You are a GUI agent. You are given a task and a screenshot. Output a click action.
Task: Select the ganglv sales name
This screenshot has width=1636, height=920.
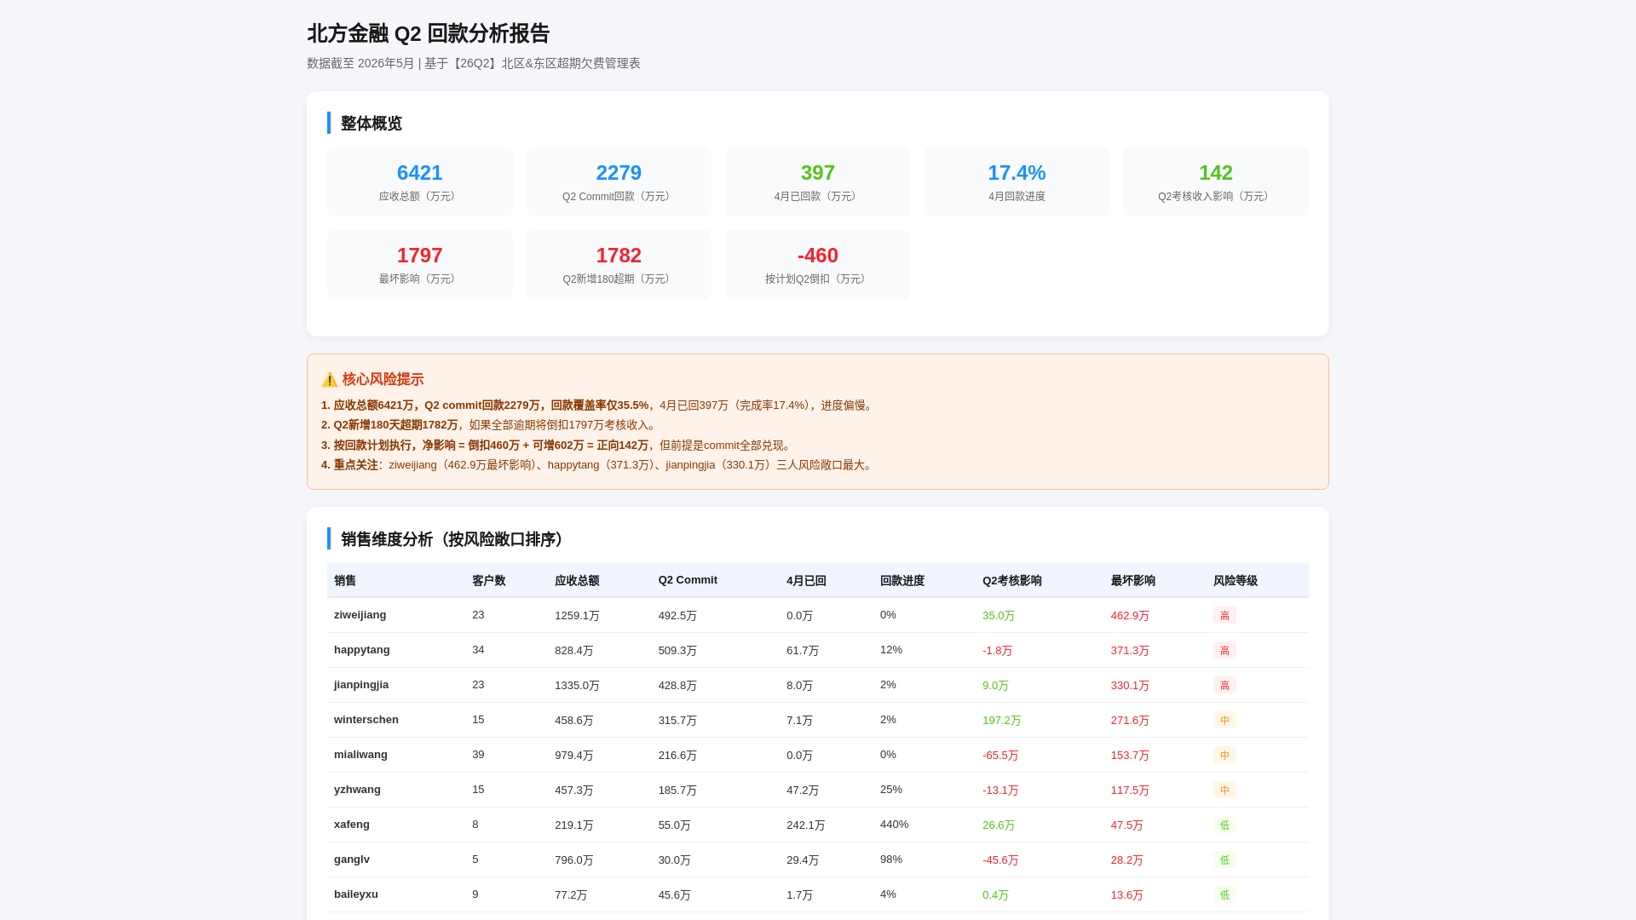point(352,860)
